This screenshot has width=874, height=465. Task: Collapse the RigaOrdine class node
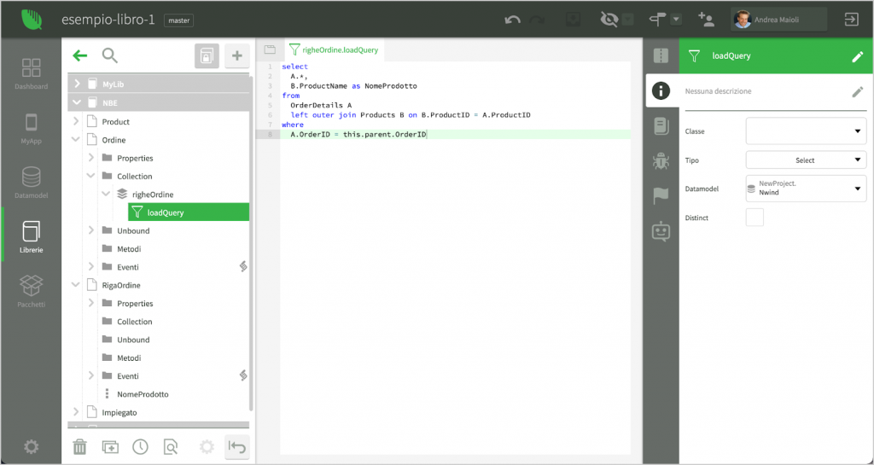pos(76,285)
